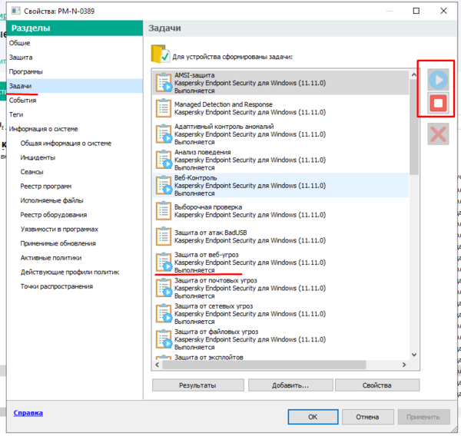This screenshot has height=436, width=461.
Task: Click the Delete task X icon
Action: click(438, 134)
